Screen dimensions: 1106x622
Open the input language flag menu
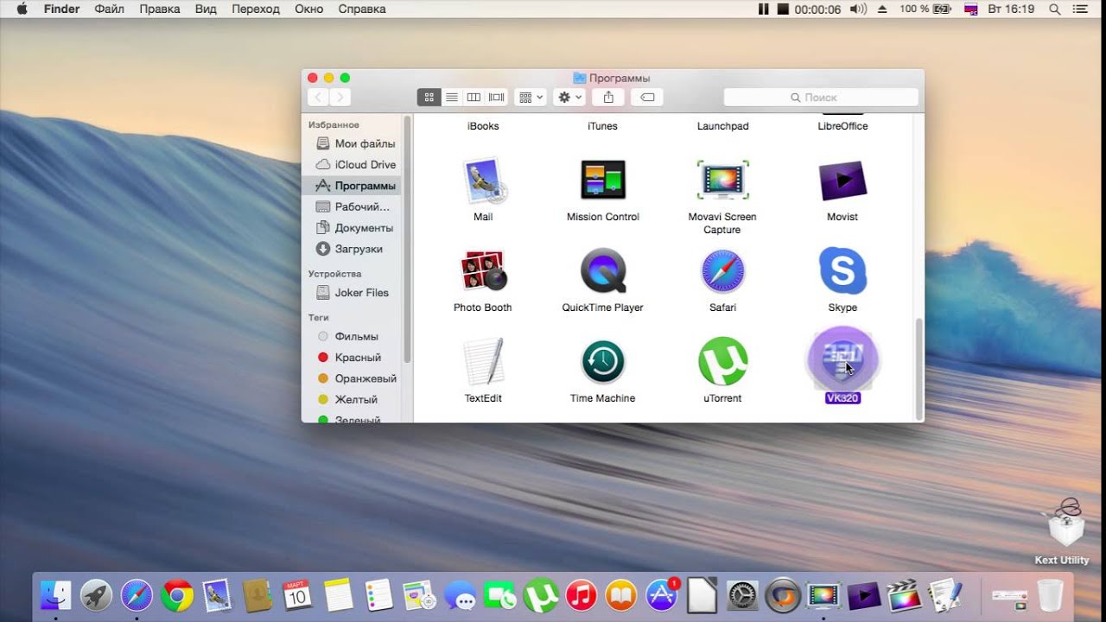(970, 10)
